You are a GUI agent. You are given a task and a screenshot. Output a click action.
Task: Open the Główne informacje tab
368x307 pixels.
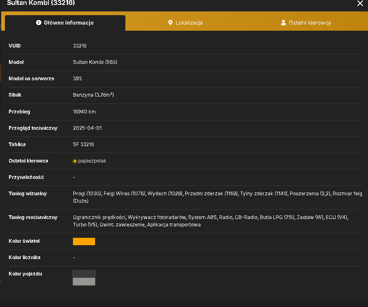tap(65, 23)
